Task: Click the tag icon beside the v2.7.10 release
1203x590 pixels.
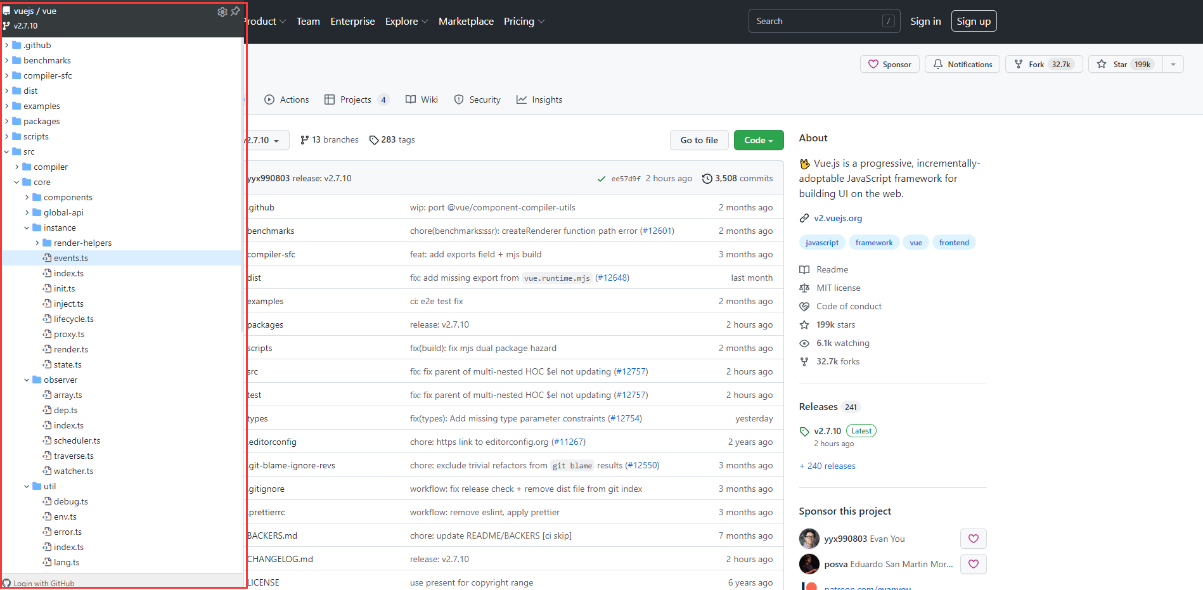Action: tap(804, 432)
